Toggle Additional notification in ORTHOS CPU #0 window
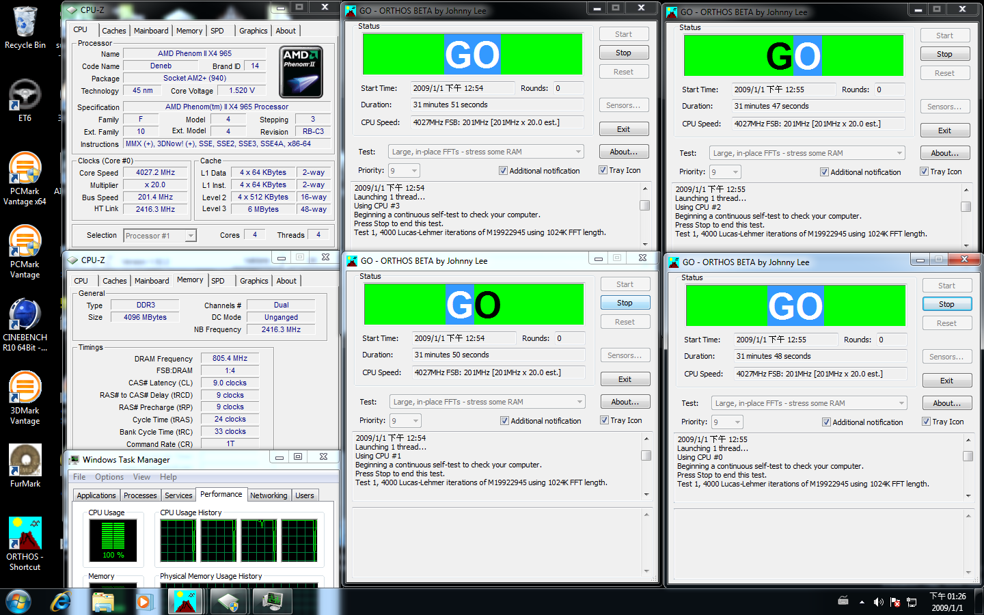 pyautogui.click(x=826, y=422)
